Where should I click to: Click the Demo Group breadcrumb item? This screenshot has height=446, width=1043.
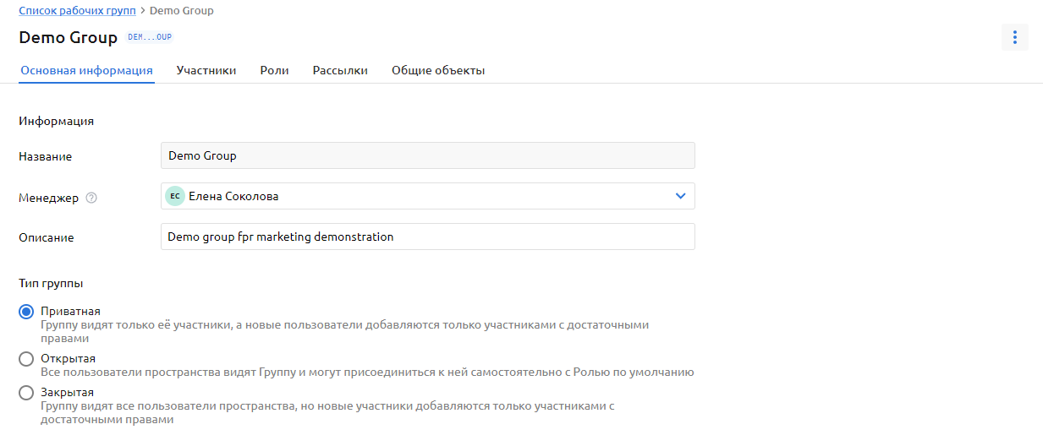pyautogui.click(x=182, y=11)
